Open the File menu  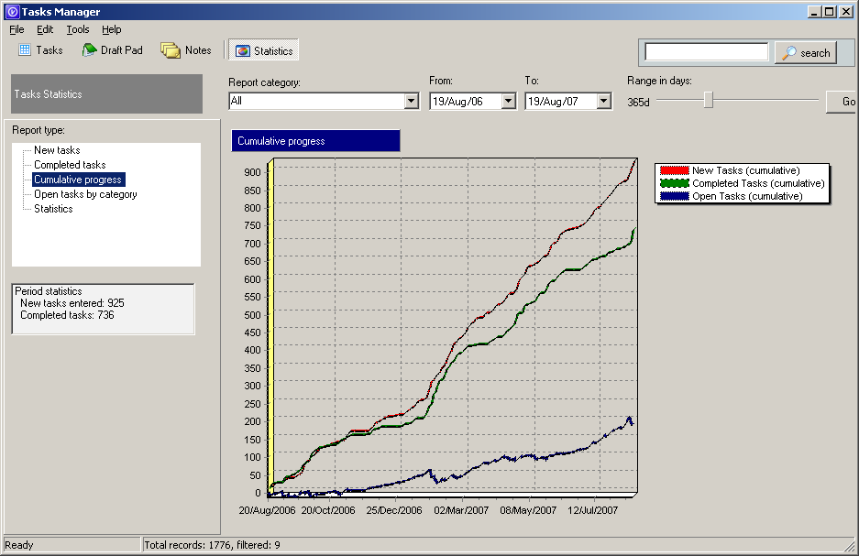coord(17,30)
